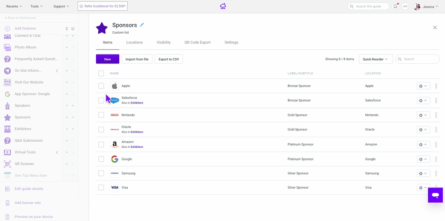Open Preview on your device
This screenshot has height=221, width=445.
coord(34,217)
